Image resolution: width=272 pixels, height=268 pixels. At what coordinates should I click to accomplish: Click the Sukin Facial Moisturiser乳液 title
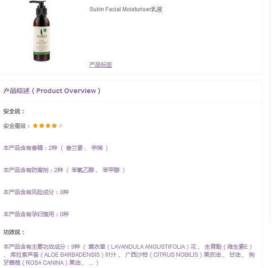(x=126, y=9)
